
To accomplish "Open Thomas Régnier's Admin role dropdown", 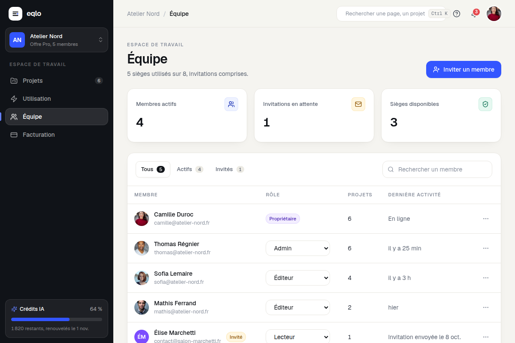I will point(298,248).
